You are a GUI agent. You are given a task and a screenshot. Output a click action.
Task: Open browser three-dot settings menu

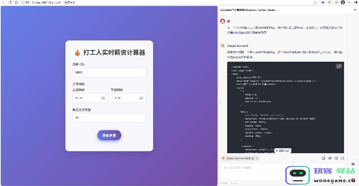349,2
